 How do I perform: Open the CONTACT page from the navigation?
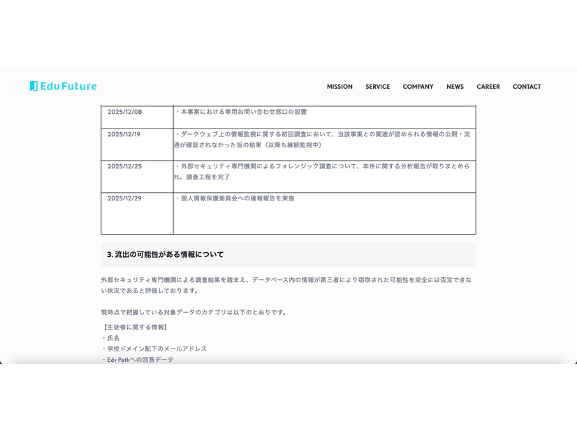(527, 87)
